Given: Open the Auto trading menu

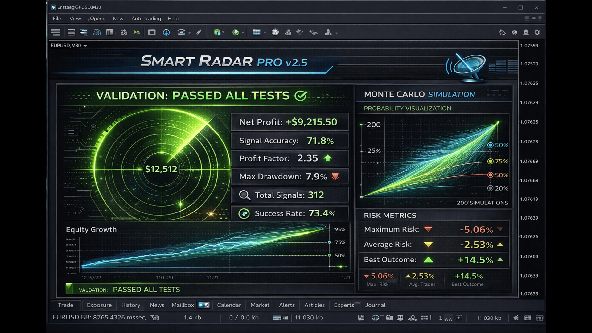Looking at the screenshot, I should [146, 18].
